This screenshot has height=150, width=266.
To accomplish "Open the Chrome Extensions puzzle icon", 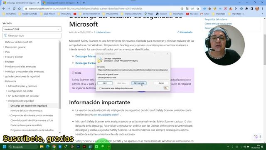I will pos(246,8).
